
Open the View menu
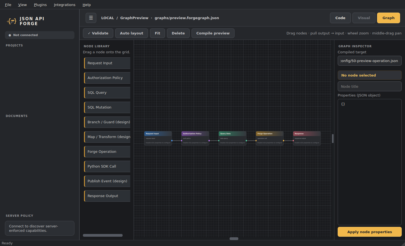(22, 5)
